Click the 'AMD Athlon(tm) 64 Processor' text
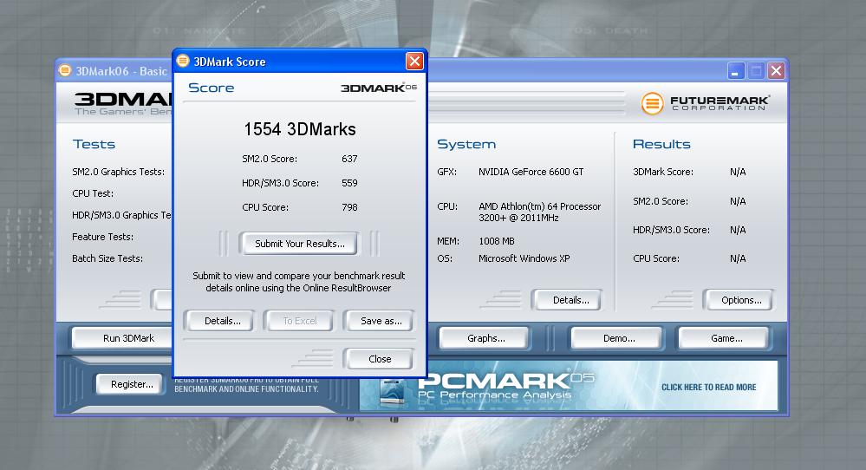 [x=539, y=206]
